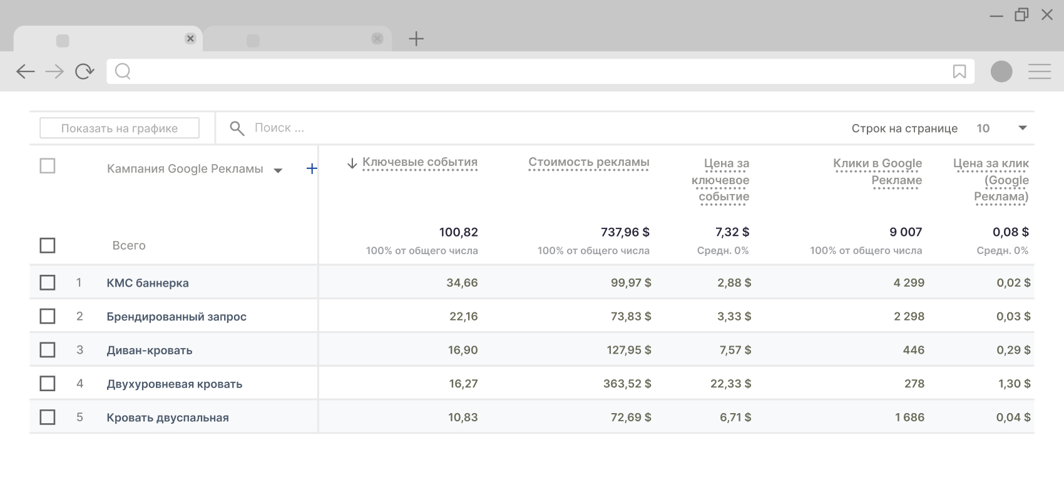The width and height of the screenshot is (1064, 492).
Task: Click the address bar search icon
Action: [x=123, y=71]
